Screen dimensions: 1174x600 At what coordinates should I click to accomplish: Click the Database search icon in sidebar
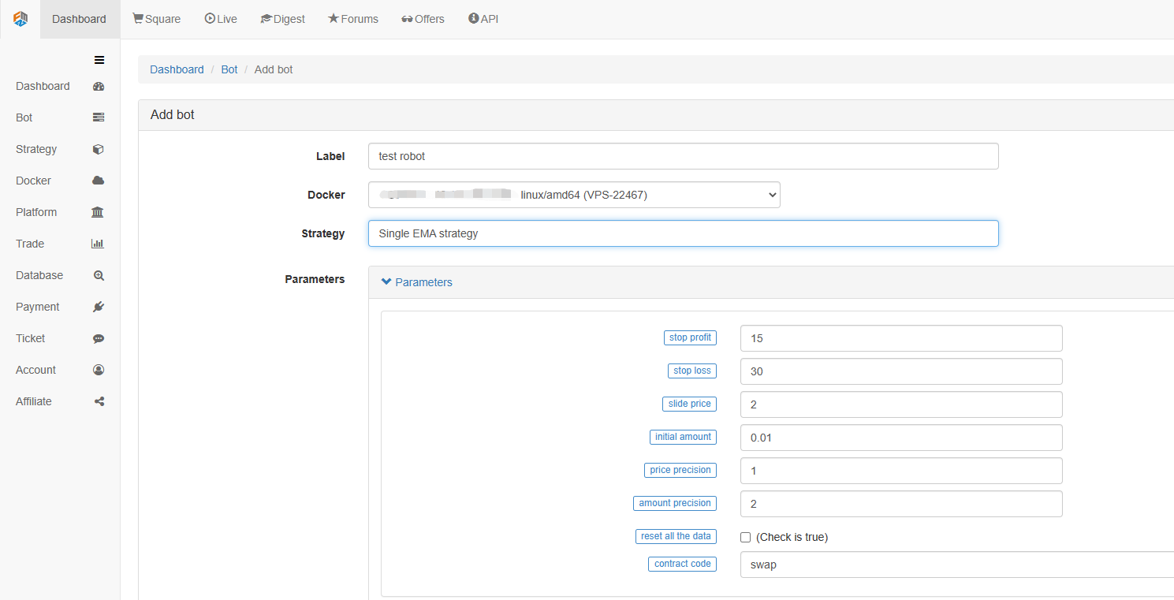click(x=99, y=275)
